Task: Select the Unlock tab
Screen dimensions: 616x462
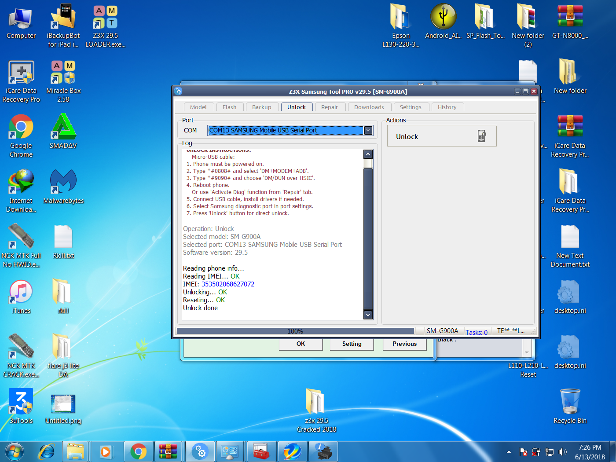Action: (297, 107)
